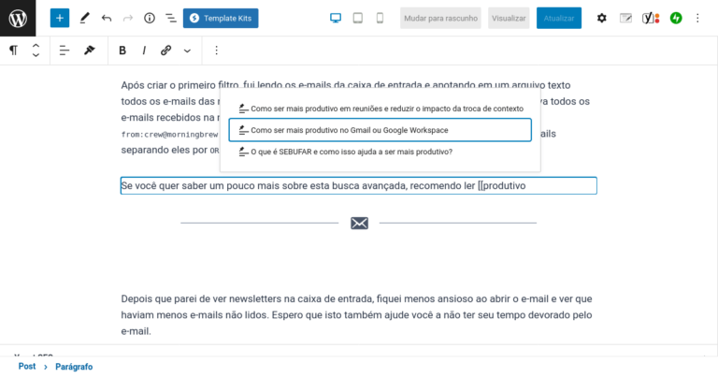Select suggestion O que é SEBUFAR
This screenshot has height=377, width=718.
click(381, 152)
